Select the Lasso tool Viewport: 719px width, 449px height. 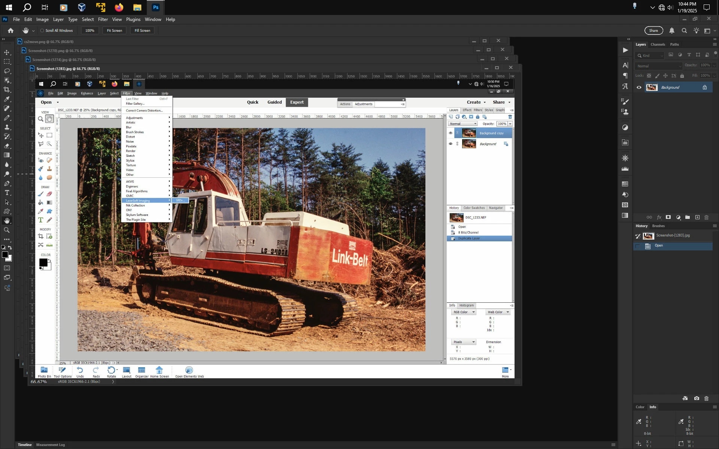point(7,71)
